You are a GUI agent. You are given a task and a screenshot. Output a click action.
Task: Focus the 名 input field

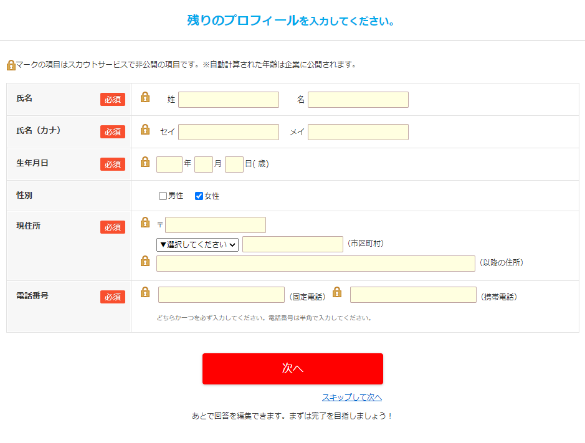click(x=358, y=100)
